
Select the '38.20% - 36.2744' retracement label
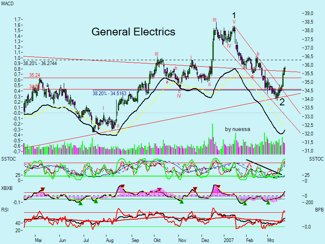40,63
